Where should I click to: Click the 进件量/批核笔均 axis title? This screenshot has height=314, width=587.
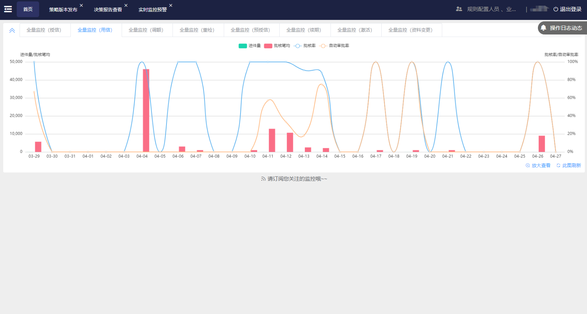[x=35, y=55]
